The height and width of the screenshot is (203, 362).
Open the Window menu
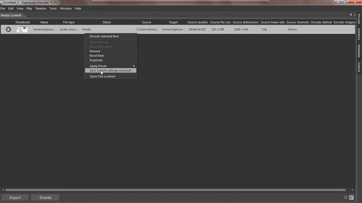pyautogui.click(x=66, y=8)
